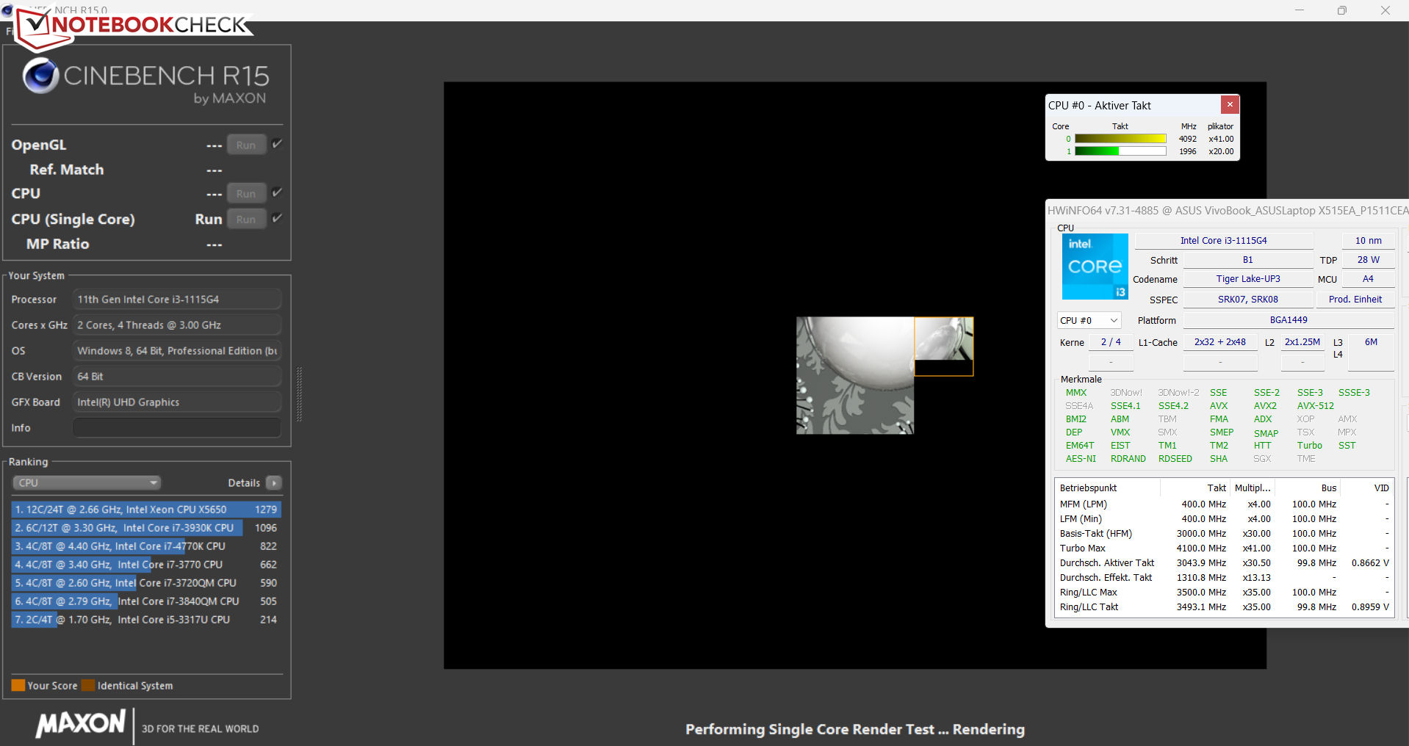Click the 10 nm process field

(x=1368, y=240)
